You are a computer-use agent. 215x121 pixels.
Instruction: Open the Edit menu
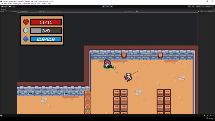coord(5,4)
